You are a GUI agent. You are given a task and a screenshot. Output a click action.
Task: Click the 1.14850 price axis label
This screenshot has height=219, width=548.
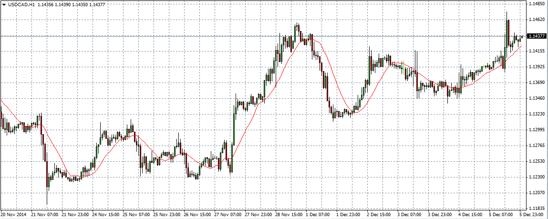[x=537, y=4]
